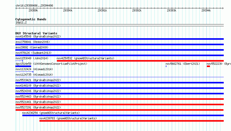The height and width of the screenshot is (131, 231).
Task: Select the red bar under nsv4250532
Action: [140, 61]
